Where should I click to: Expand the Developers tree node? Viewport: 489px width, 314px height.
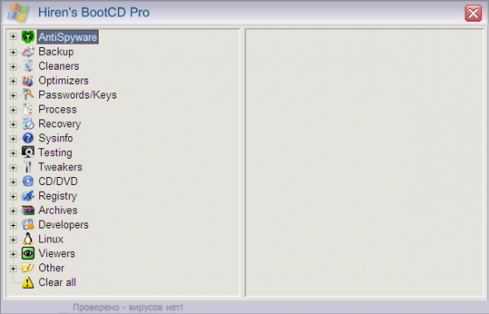coord(13,225)
